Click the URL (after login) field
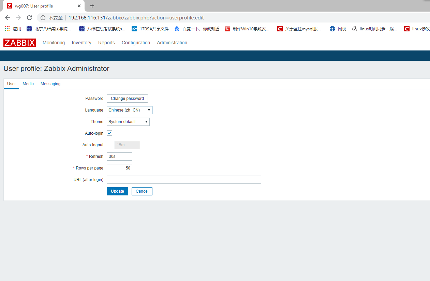The width and height of the screenshot is (430, 281). coord(184,180)
